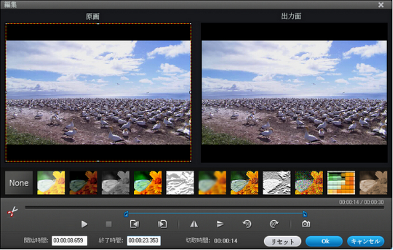
Task: Rotate video 90 degrees clockwise
Action: 274,224
